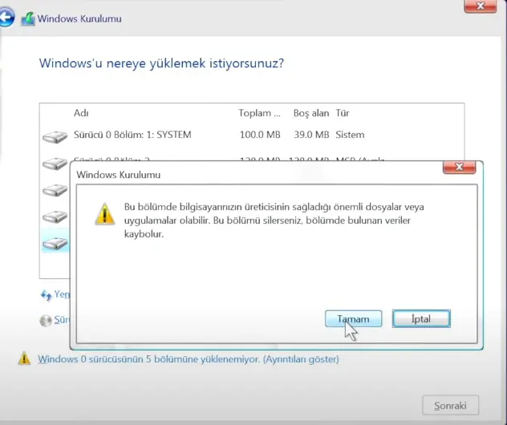The width and height of the screenshot is (507, 425).
Task: Select the drive icon for SYSTEM partition
Action: (x=55, y=136)
